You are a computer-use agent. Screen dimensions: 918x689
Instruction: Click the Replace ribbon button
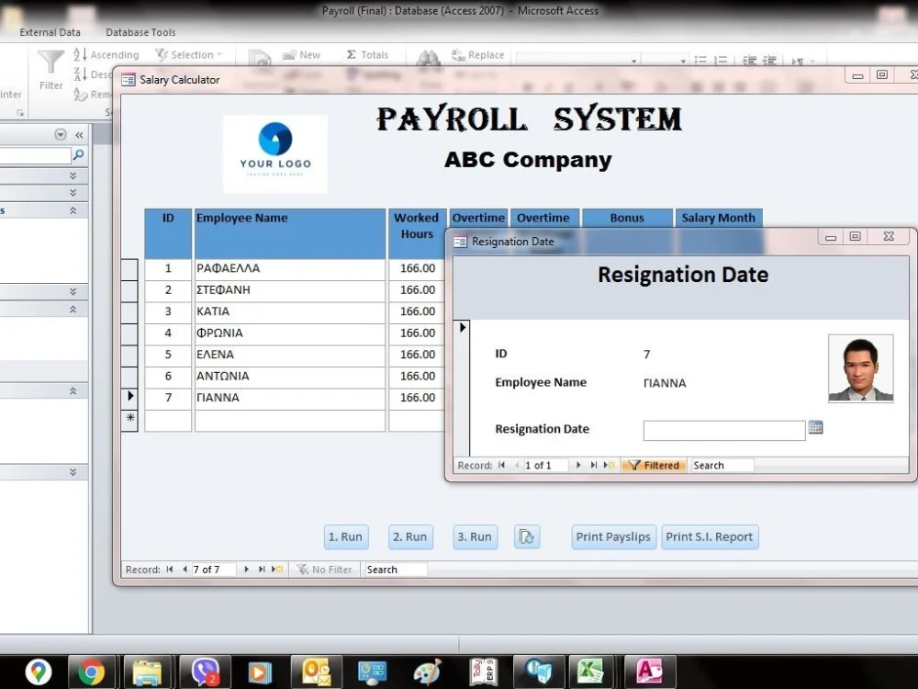[477, 55]
